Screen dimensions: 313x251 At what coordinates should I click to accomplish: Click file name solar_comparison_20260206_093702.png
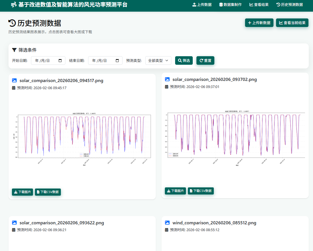click(215, 79)
